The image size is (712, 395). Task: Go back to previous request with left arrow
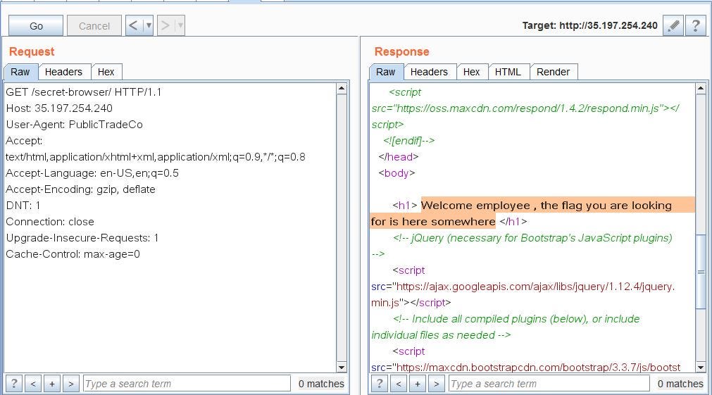pyautogui.click(x=133, y=25)
